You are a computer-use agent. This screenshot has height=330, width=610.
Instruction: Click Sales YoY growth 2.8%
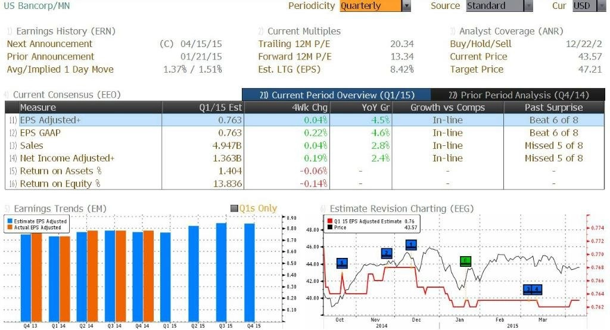(380, 145)
